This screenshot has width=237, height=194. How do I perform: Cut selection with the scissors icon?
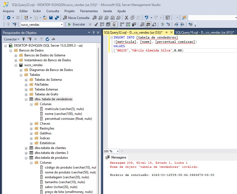126,18
